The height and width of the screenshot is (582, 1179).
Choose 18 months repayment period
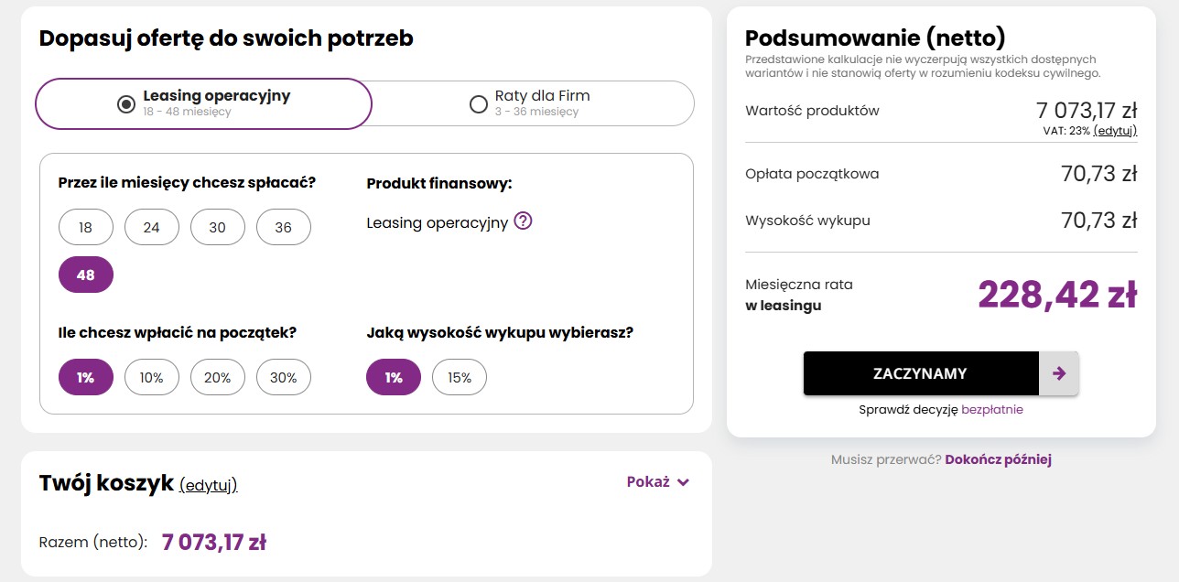[x=86, y=227]
